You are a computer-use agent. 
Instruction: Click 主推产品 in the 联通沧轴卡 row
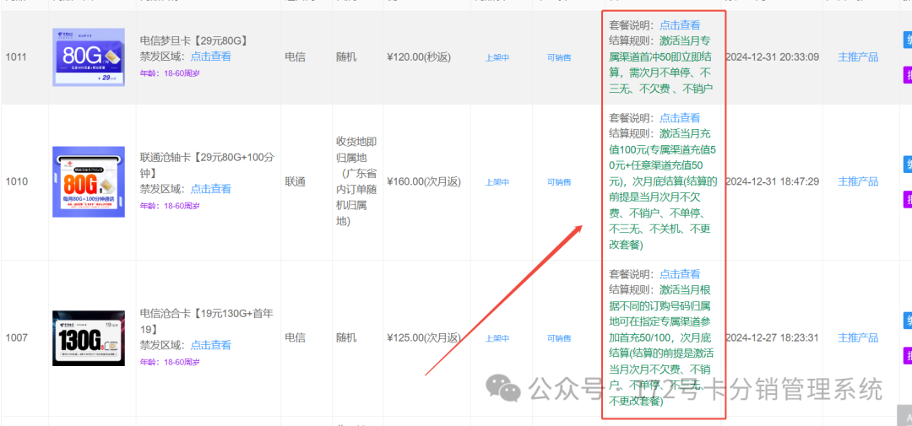pyautogui.click(x=857, y=181)
